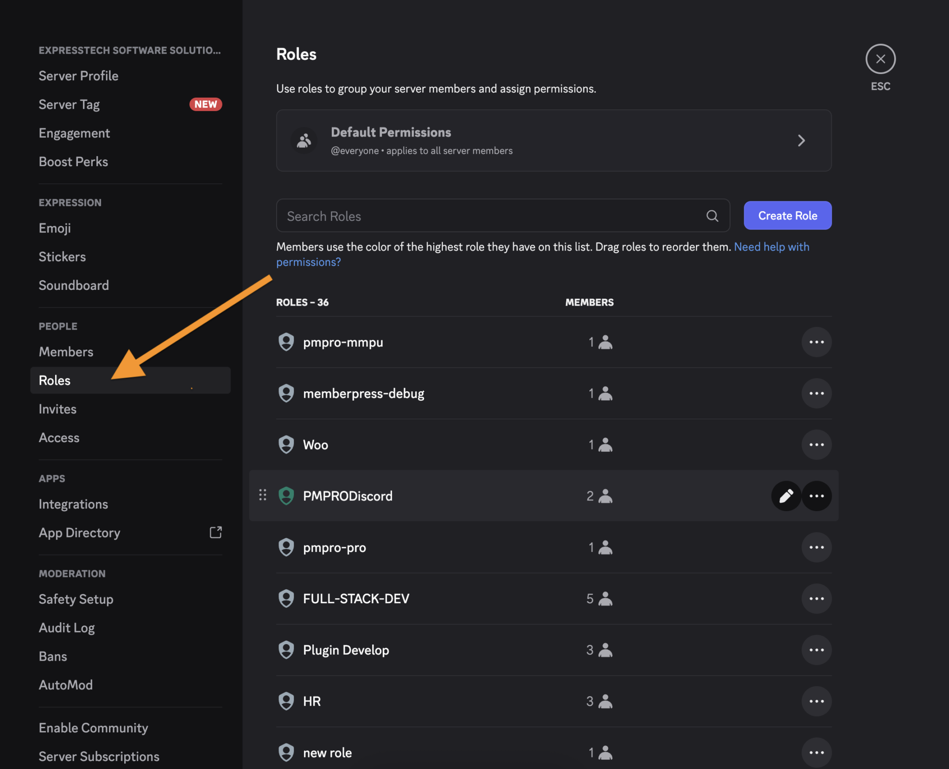The width and height of the screenshot is (949, 769).
Task: Select Server Subscriptions in the sidebar
Action: coord(99,756)
